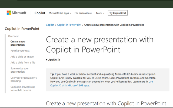Click the Microsoft logo
The image size is (173, 108).
tap(16, 13)
